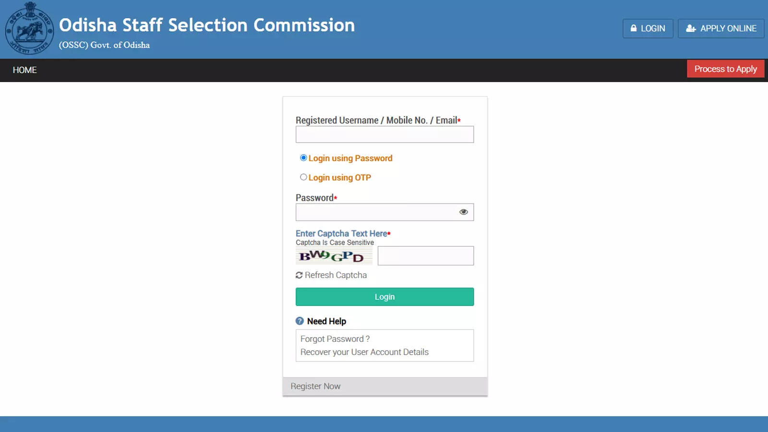
Task: Click the captcha text entry box
Action: 425,255
